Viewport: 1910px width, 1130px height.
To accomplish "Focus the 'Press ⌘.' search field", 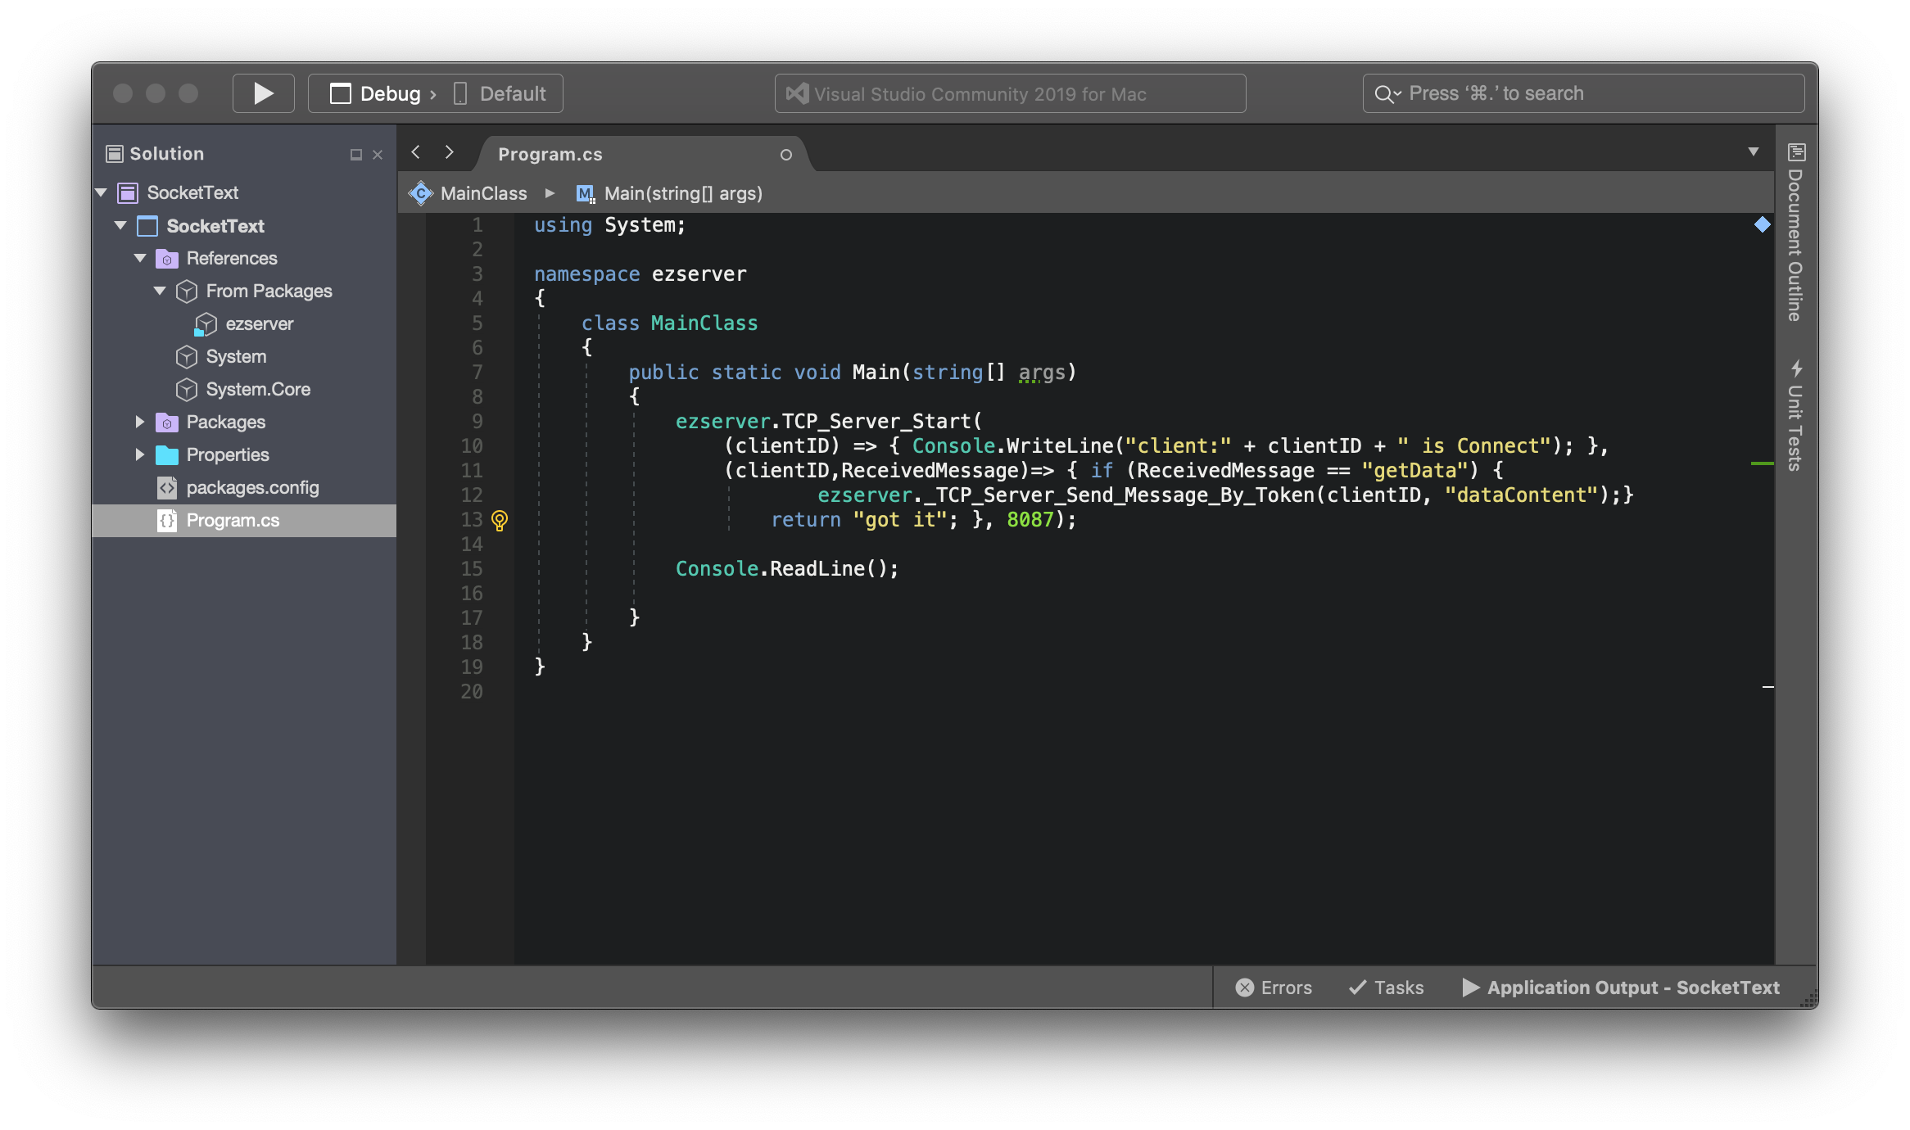I will [1583, 93].
